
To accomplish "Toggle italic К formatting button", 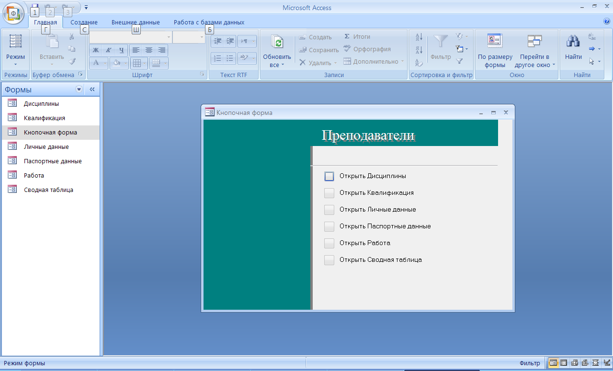I will (108, 50).
